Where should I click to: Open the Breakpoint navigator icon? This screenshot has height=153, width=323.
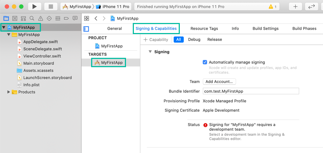tap(66, 18)
